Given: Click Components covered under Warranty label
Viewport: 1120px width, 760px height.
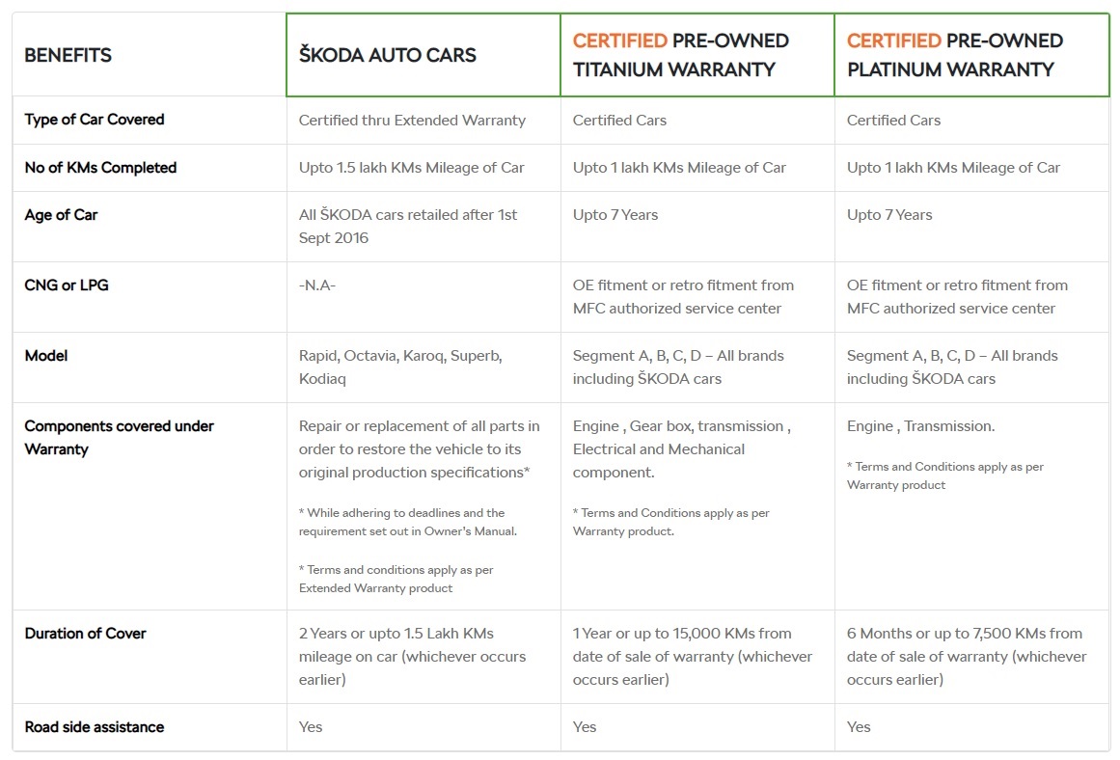Looking at the screenshot, I should pyautogui.click(x=119, y=437).
